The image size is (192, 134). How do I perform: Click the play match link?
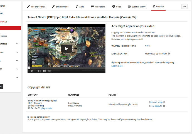pyautogui.click(x=46, y=108)
